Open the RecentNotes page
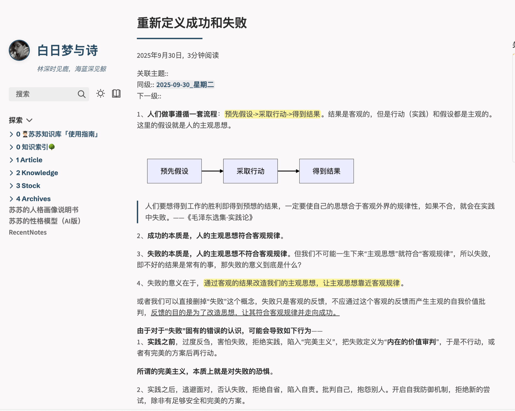The height and width of the screenshot is (411, 515). (28, 232)
